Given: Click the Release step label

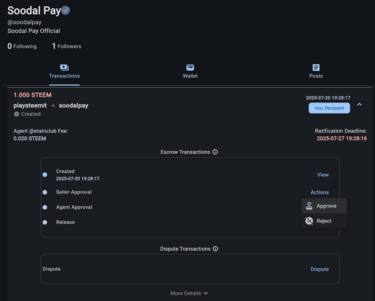Looking at the screenshot, I should [x=65, y=222].
